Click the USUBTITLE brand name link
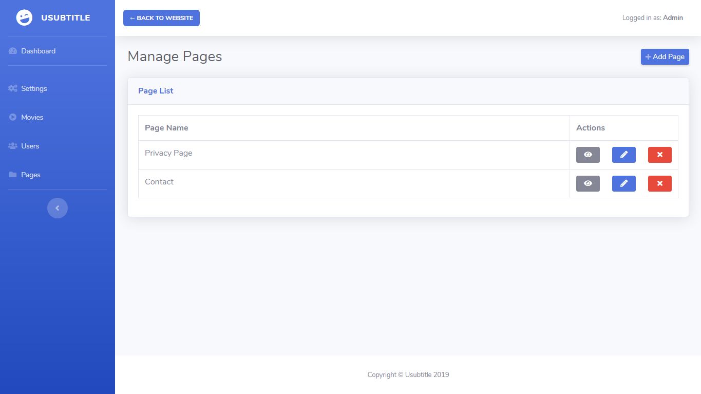 [x=65, y=18]
